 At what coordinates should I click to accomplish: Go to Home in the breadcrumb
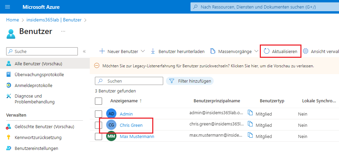(x=13, y=20)
